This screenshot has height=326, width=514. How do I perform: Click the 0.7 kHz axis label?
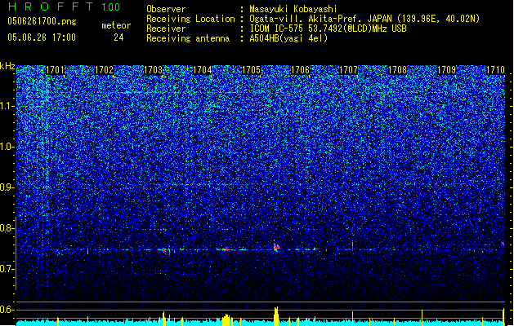point(7,269)
